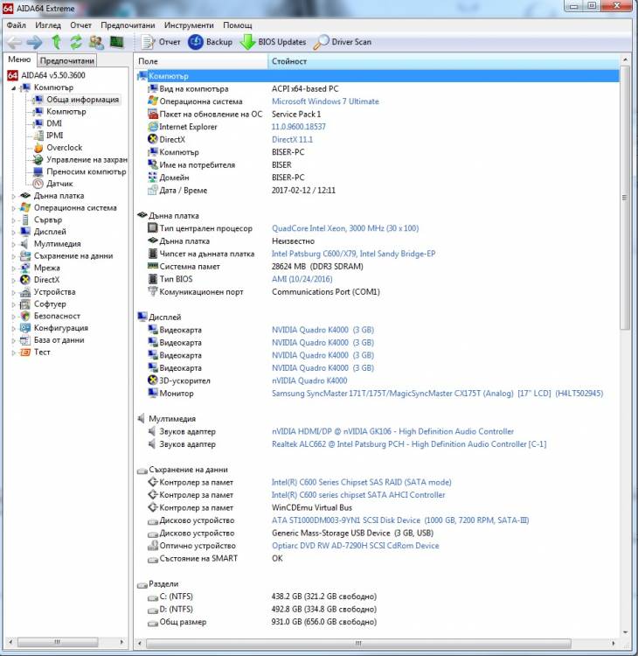The image size is (638, 656).
Task: Click the green monitor toolbar icon
Action: (x=116, y=41)
